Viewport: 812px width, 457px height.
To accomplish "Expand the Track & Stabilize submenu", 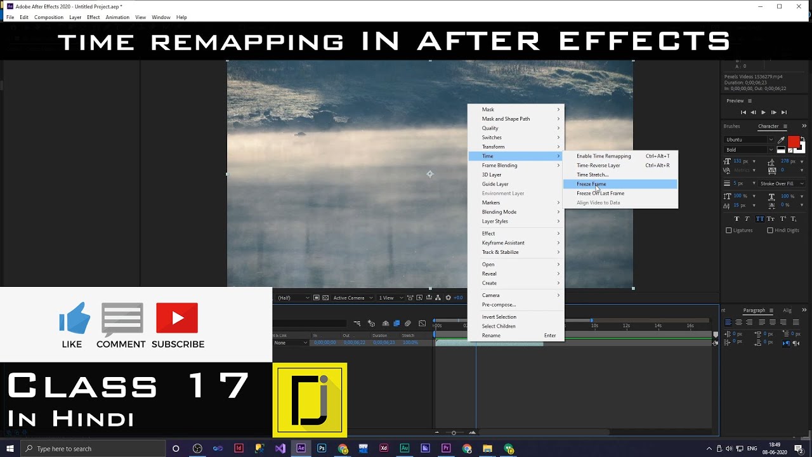I will coord(516,252).
